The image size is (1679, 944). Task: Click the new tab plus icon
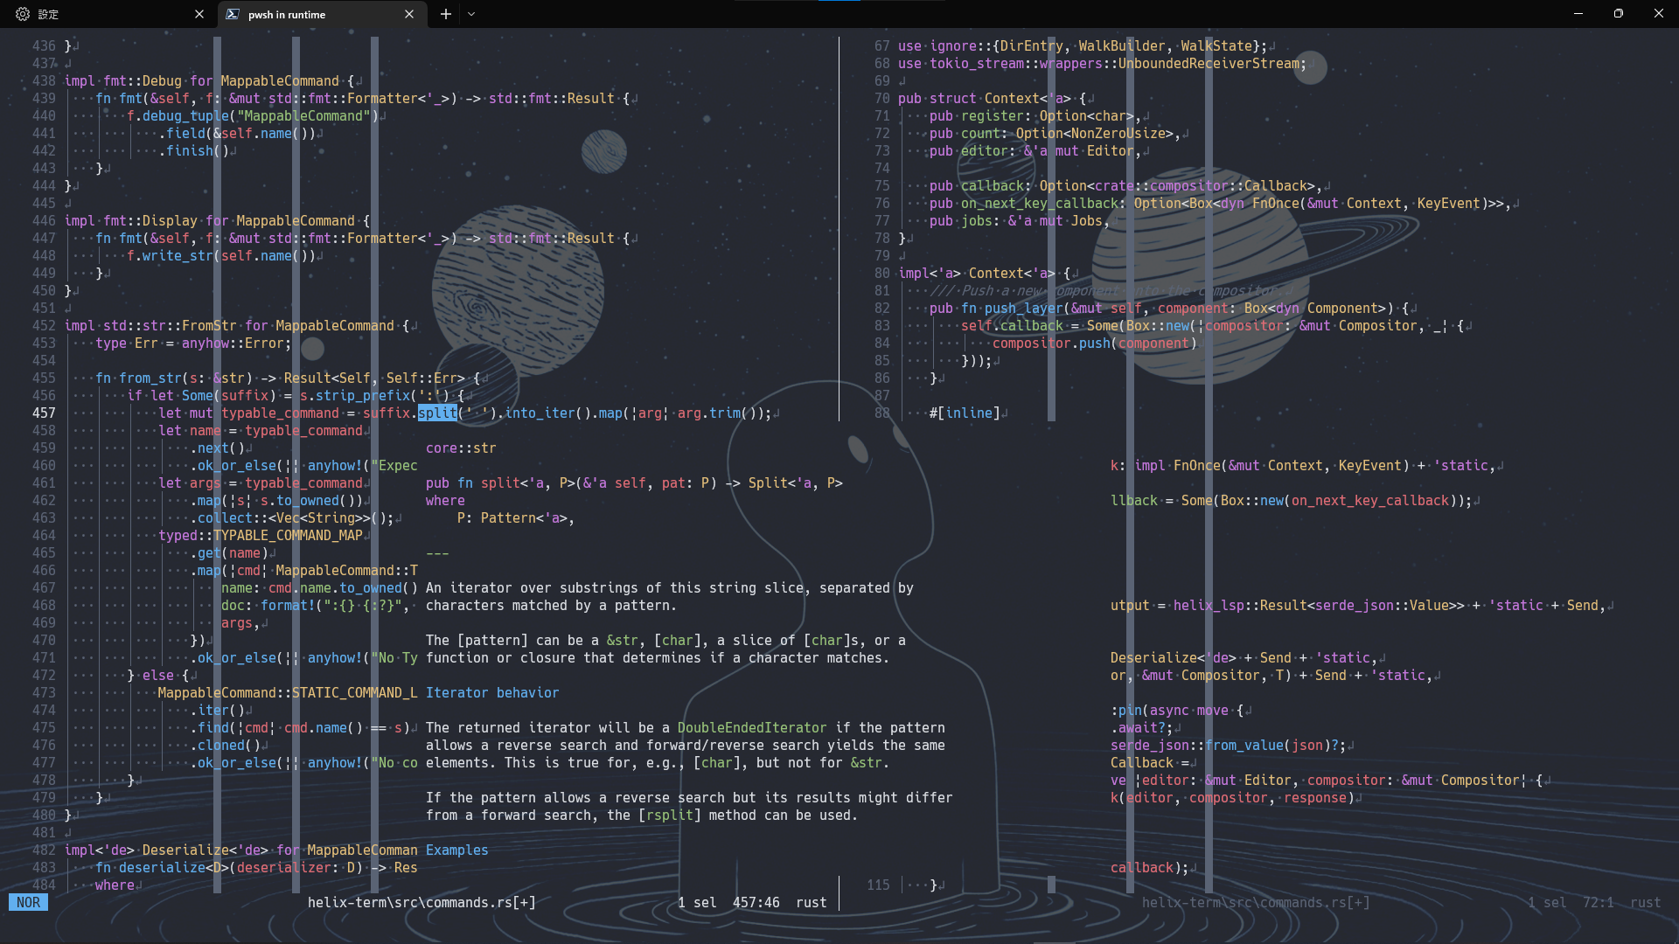click(446, 14)
